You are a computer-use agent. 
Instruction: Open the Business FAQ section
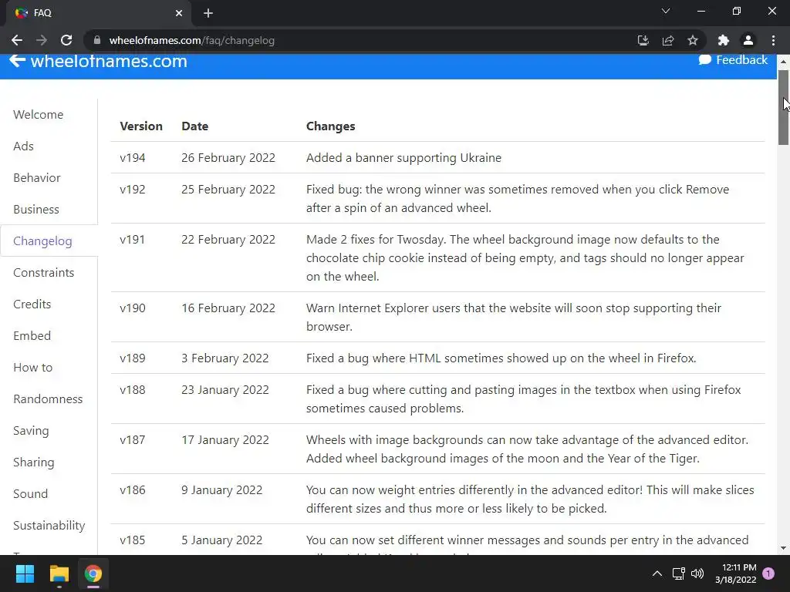[x=36, y=210]
